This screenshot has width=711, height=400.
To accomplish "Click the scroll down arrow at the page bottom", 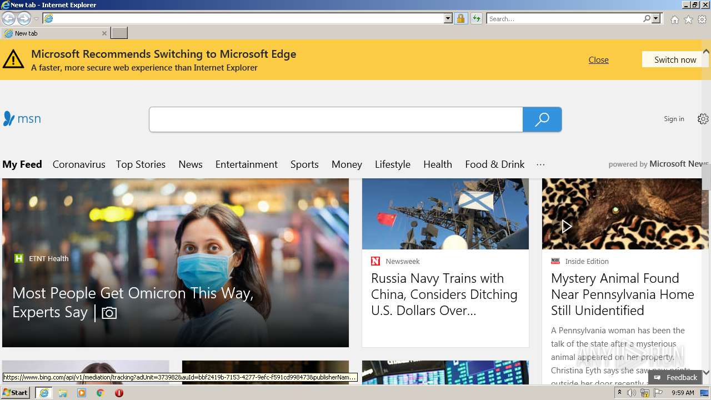I will tap(706, 373).
